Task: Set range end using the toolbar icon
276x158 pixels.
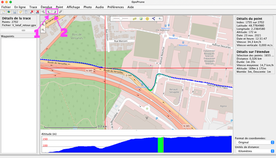Action: (55, 12)
